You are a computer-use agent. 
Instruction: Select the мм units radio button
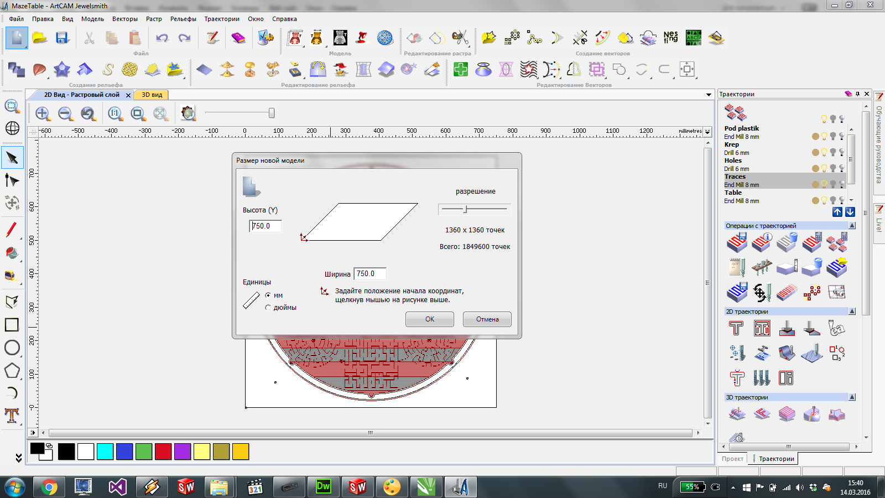click(x=268, y=295)
